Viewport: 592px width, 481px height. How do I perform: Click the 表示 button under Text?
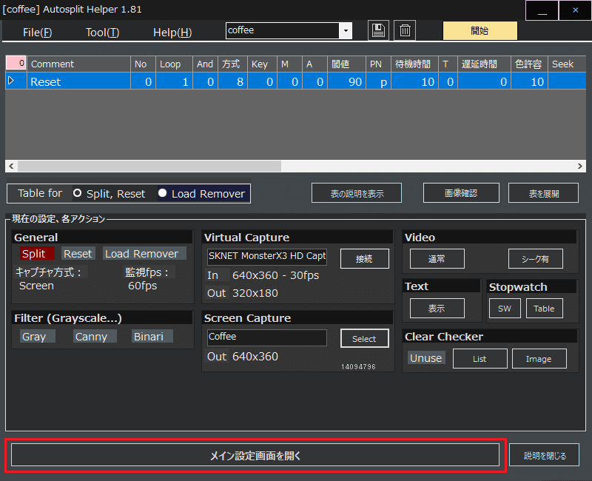(437, 308)
